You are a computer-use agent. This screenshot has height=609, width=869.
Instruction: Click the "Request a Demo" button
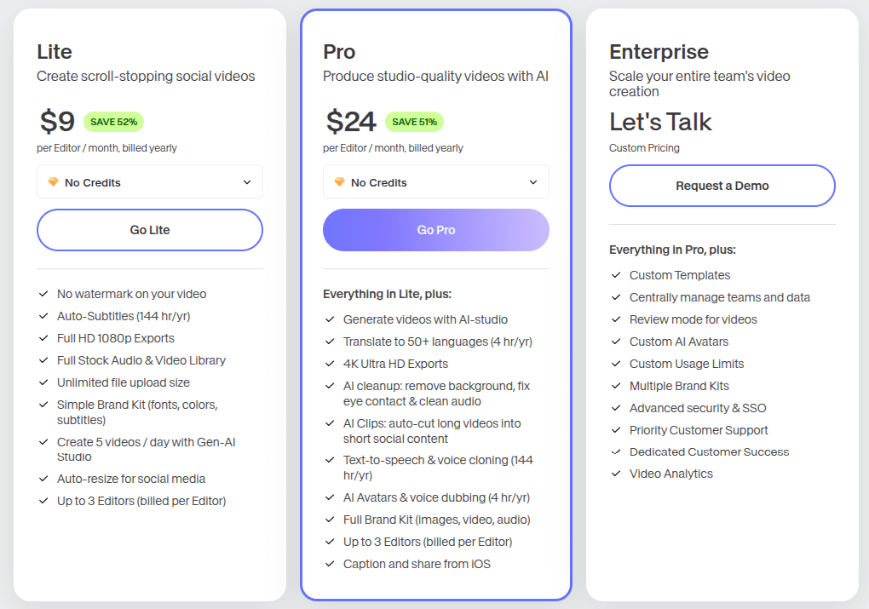722,186
